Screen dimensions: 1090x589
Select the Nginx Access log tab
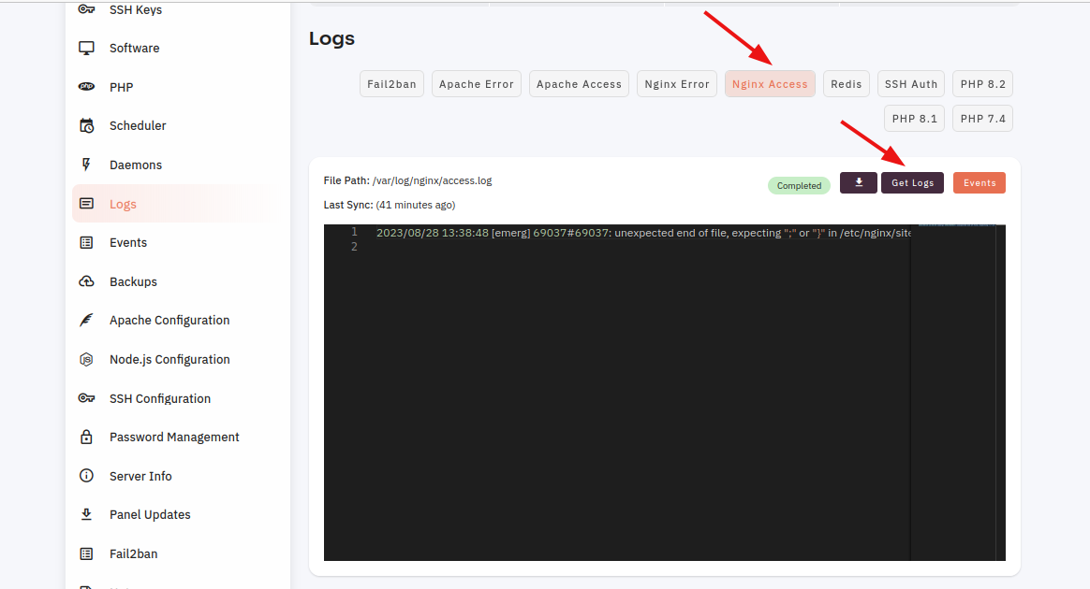point(770,84)
